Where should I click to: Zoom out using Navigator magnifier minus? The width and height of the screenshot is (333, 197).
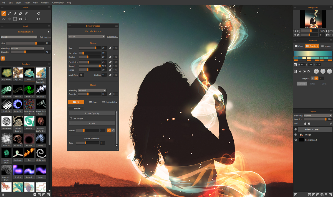tap(295, 31)
